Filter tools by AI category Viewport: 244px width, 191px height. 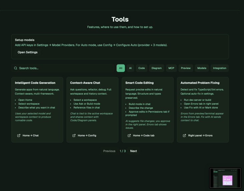point(130,68)
